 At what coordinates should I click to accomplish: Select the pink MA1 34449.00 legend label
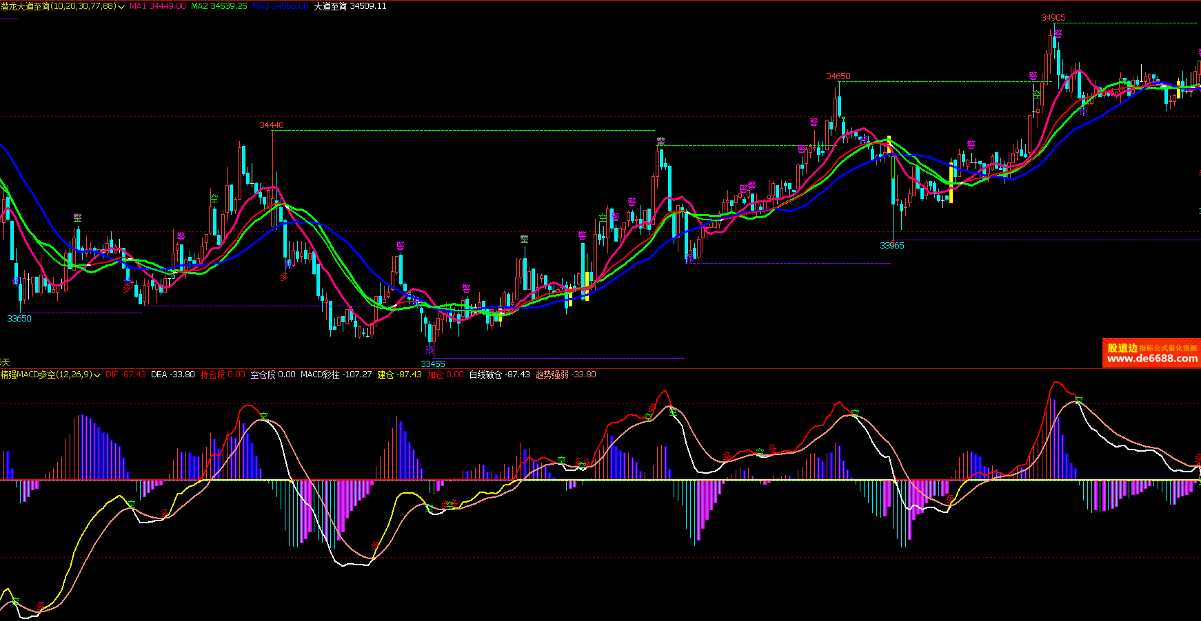point(158,6)
